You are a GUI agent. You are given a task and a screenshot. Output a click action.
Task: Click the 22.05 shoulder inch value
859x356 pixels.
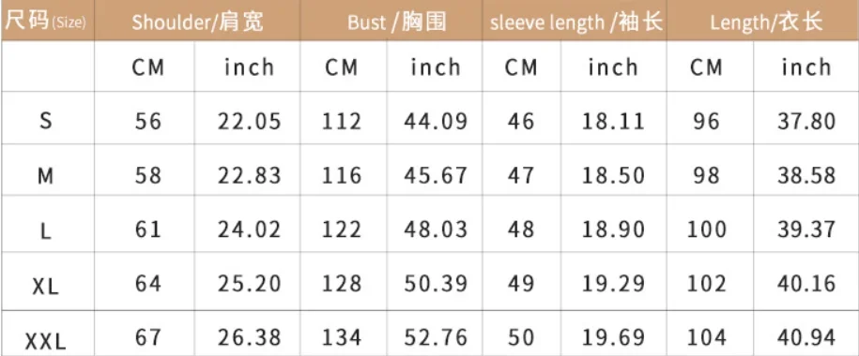pos(250,121)
